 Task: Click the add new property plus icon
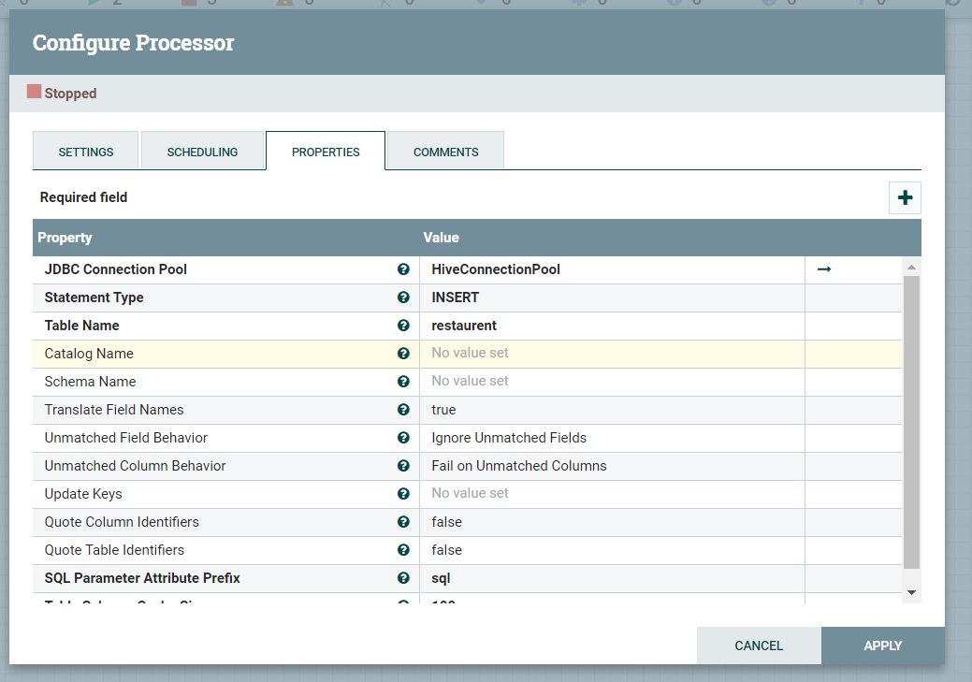tap(905, 198)
